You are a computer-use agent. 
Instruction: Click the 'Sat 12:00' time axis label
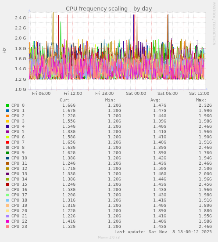pyautogui.click(x=199, y=94)
